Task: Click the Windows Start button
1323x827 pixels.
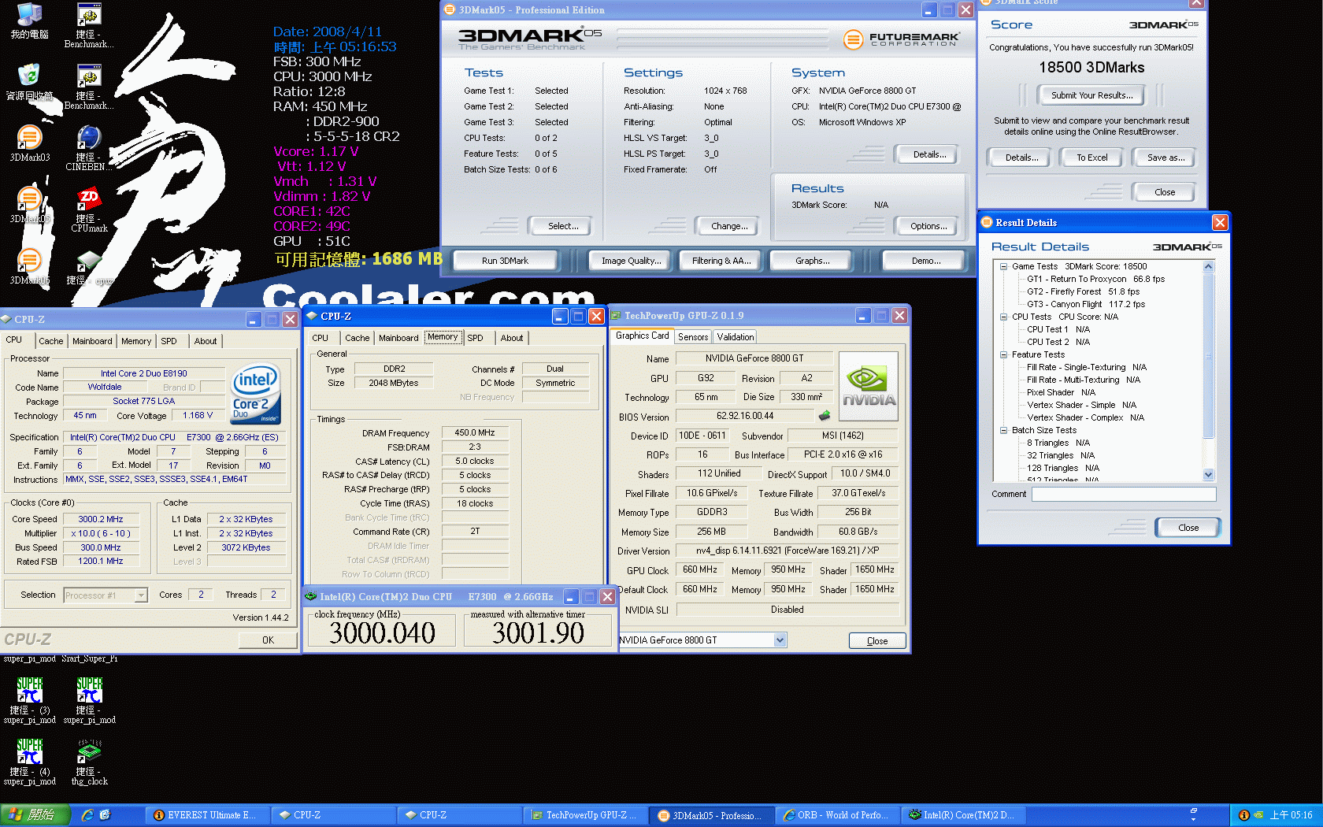Action: [x=35, y=815]
